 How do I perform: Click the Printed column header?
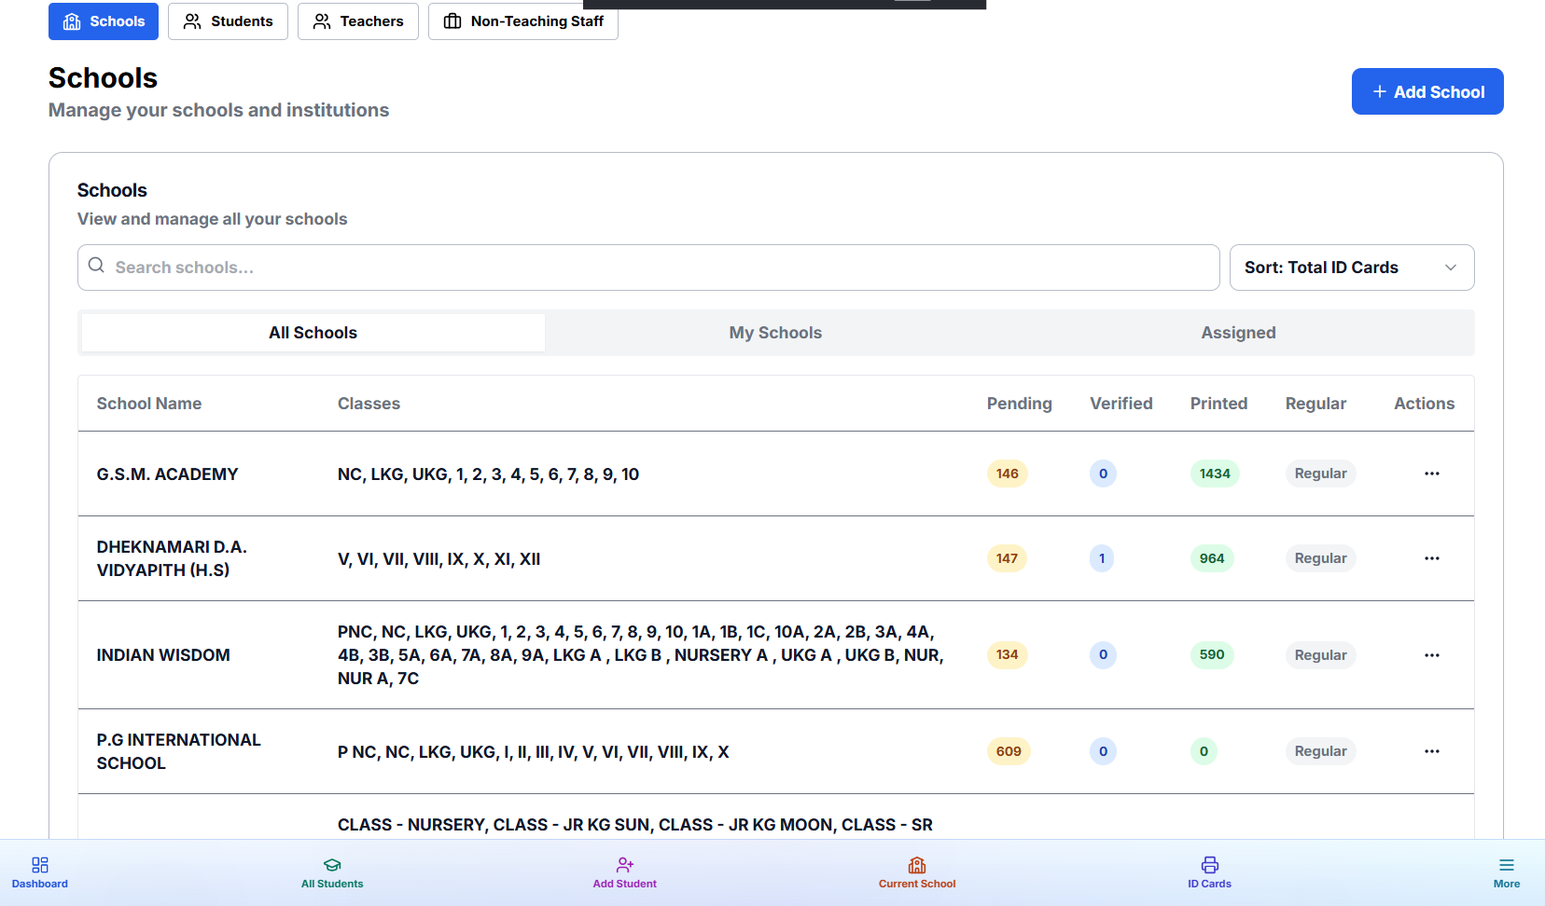click(x=1218, y=404)
